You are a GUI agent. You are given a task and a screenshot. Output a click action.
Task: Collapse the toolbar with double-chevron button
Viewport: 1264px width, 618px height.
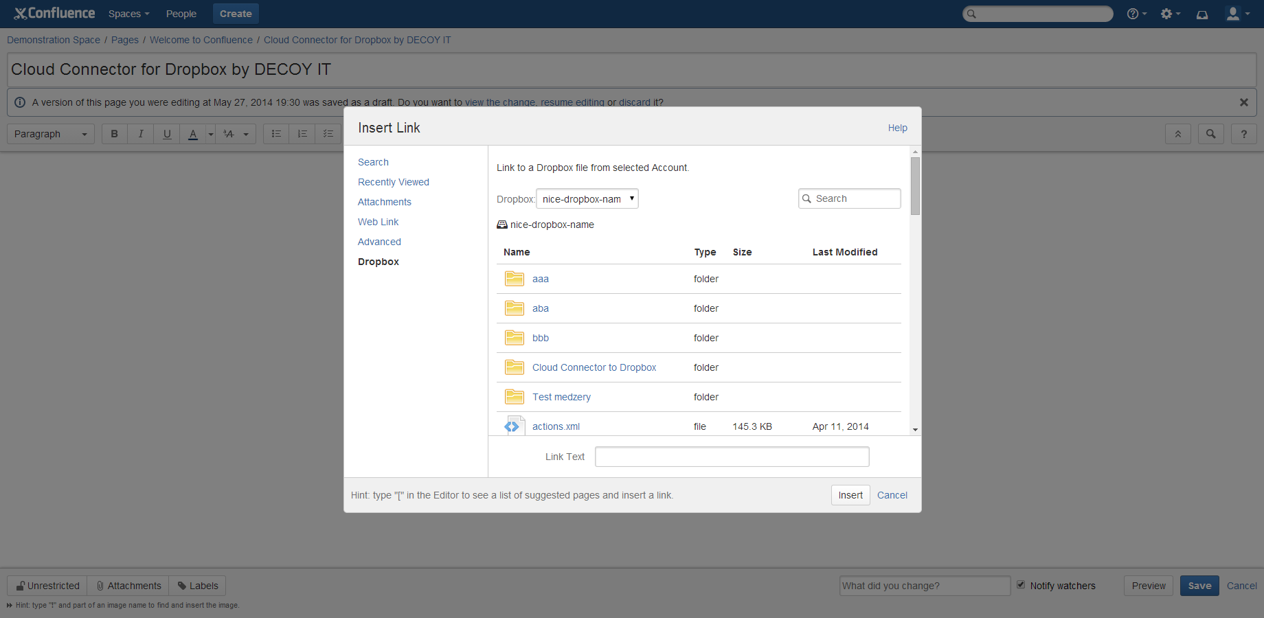[x=1178, y=134]
